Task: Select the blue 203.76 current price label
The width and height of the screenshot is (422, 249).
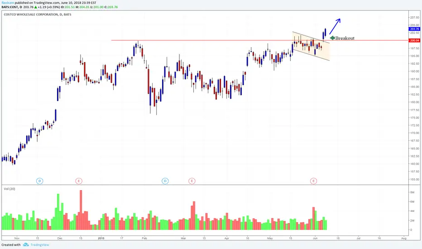Action: click(x=414, y=29)
